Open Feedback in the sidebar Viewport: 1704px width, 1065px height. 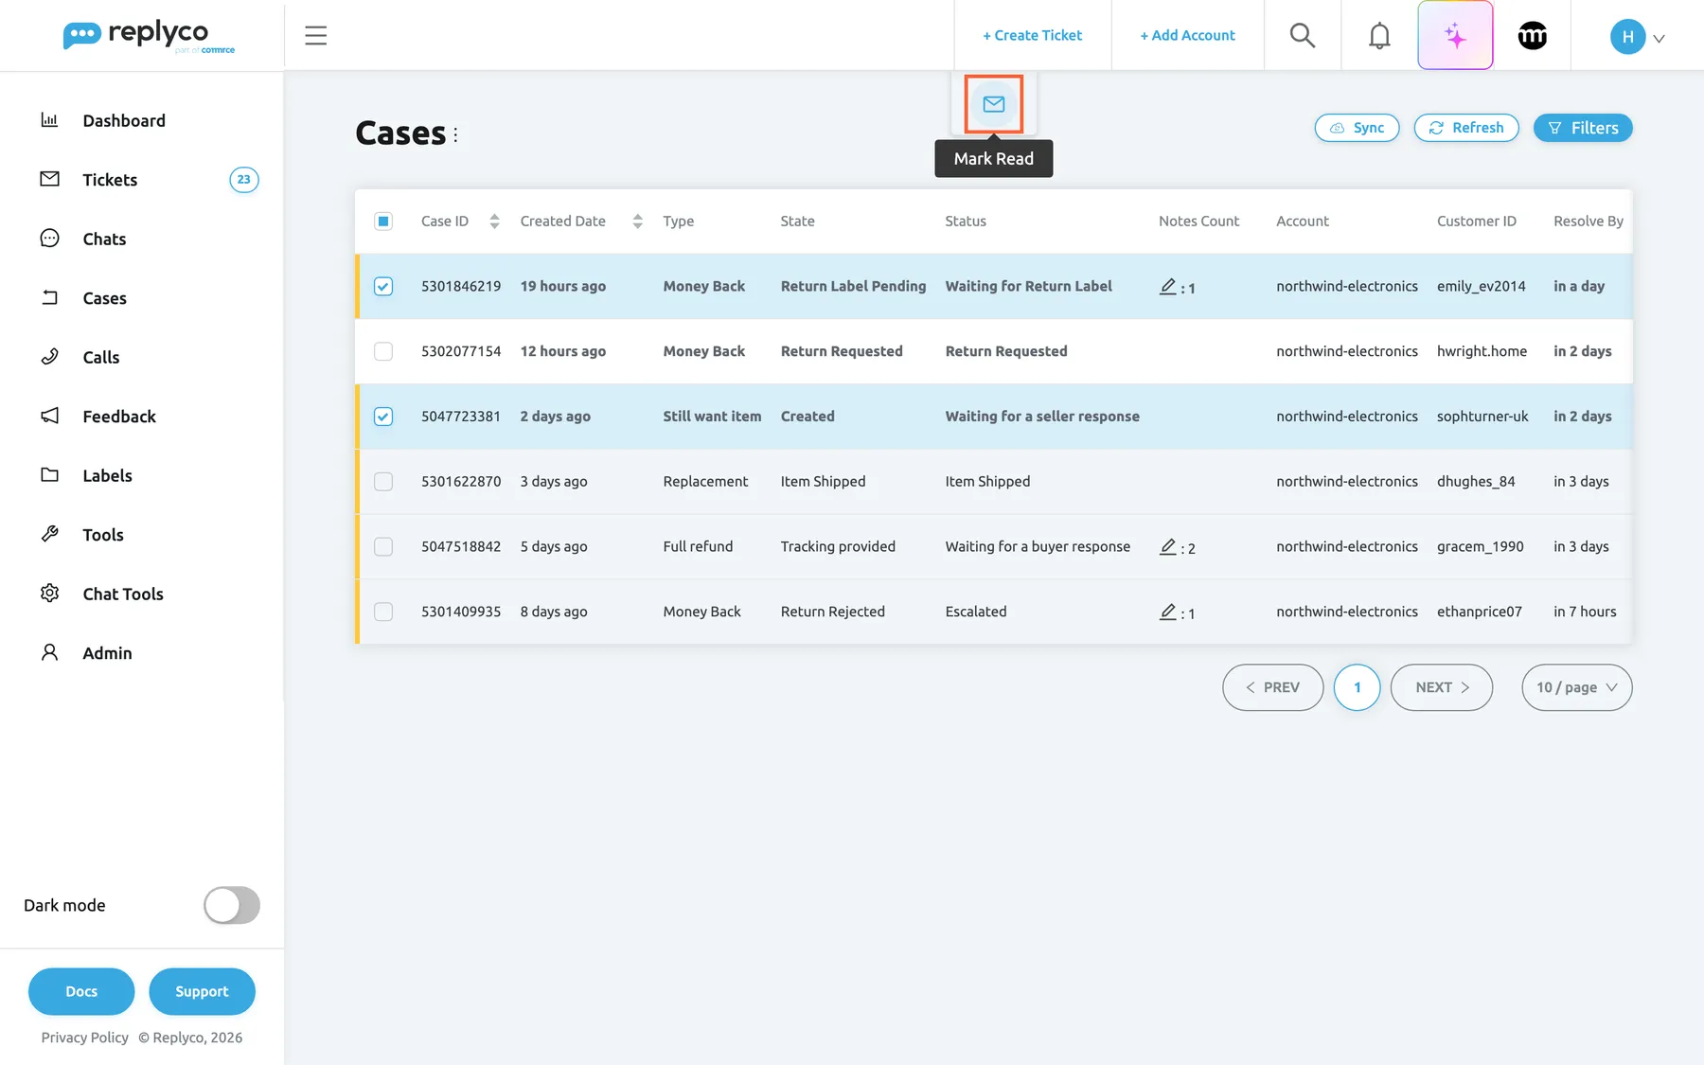click(x=119, y=417)
